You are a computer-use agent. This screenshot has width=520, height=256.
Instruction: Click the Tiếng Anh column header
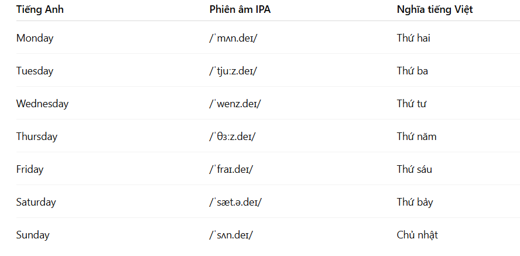click(40, 9)
